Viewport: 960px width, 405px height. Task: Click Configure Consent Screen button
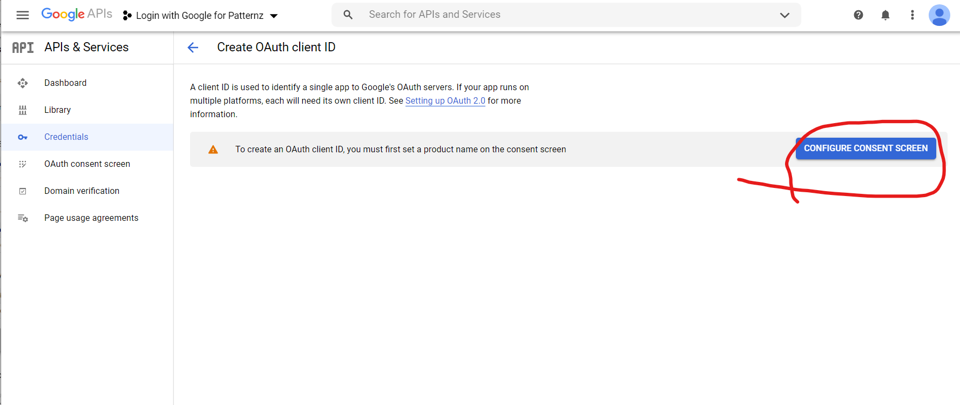866,148
